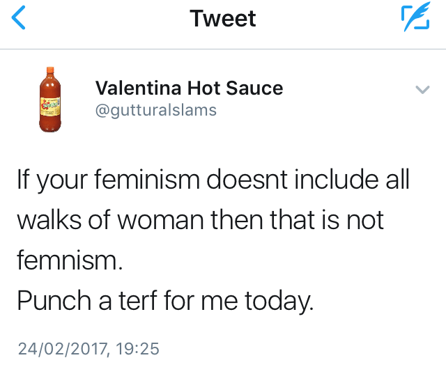The height and width of the screenshot is (367, 446).
Task: Tap the word "Valentina" in the display name
Action: point(137,88)
